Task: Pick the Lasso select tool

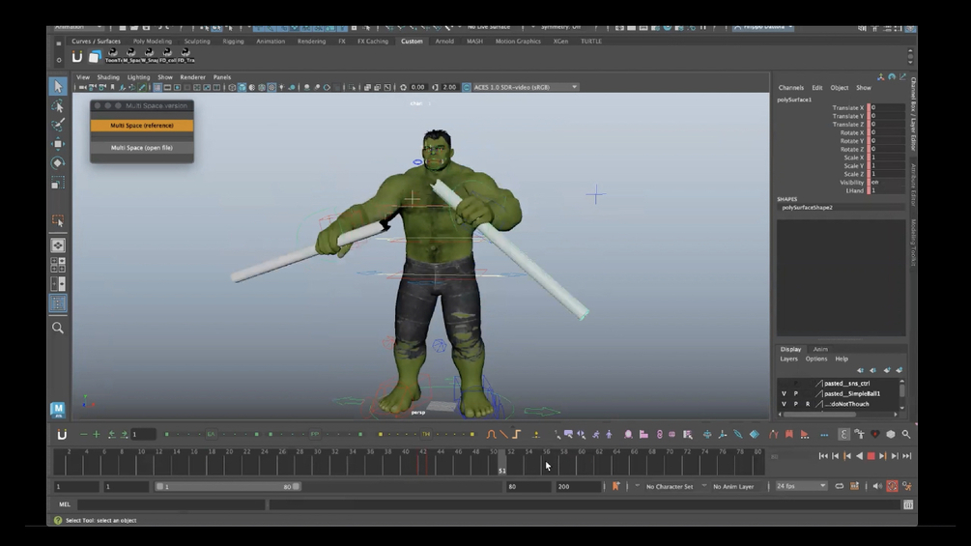Action: pos(58,106)
